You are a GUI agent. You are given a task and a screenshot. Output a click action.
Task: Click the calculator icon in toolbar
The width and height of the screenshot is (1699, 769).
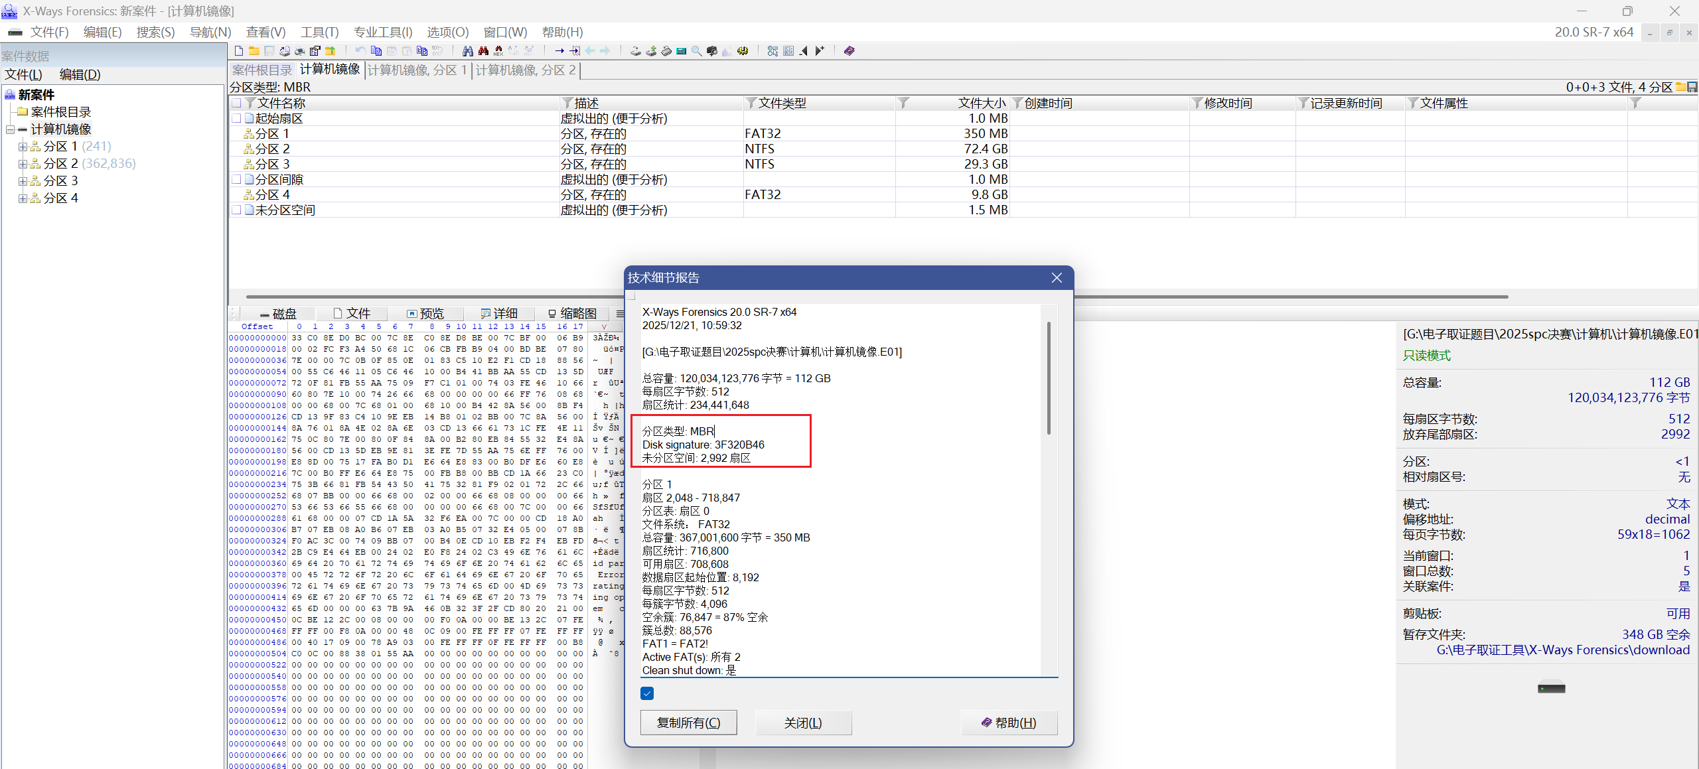coord(681,51)
